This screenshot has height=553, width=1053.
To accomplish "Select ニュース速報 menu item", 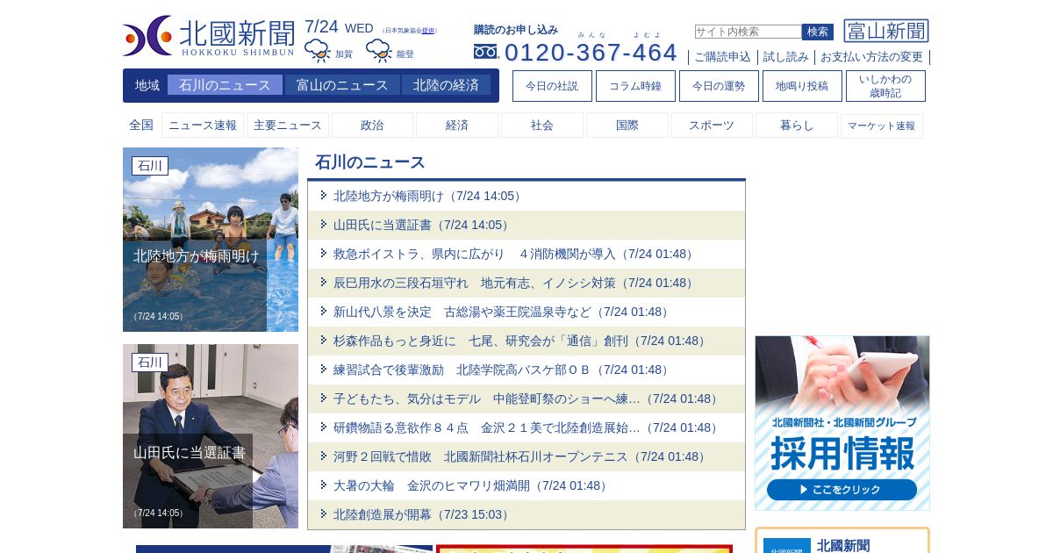I will [x=203, y=126].
